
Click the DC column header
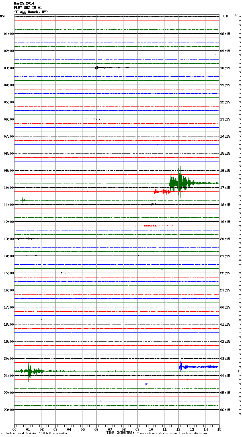point(236,15)
